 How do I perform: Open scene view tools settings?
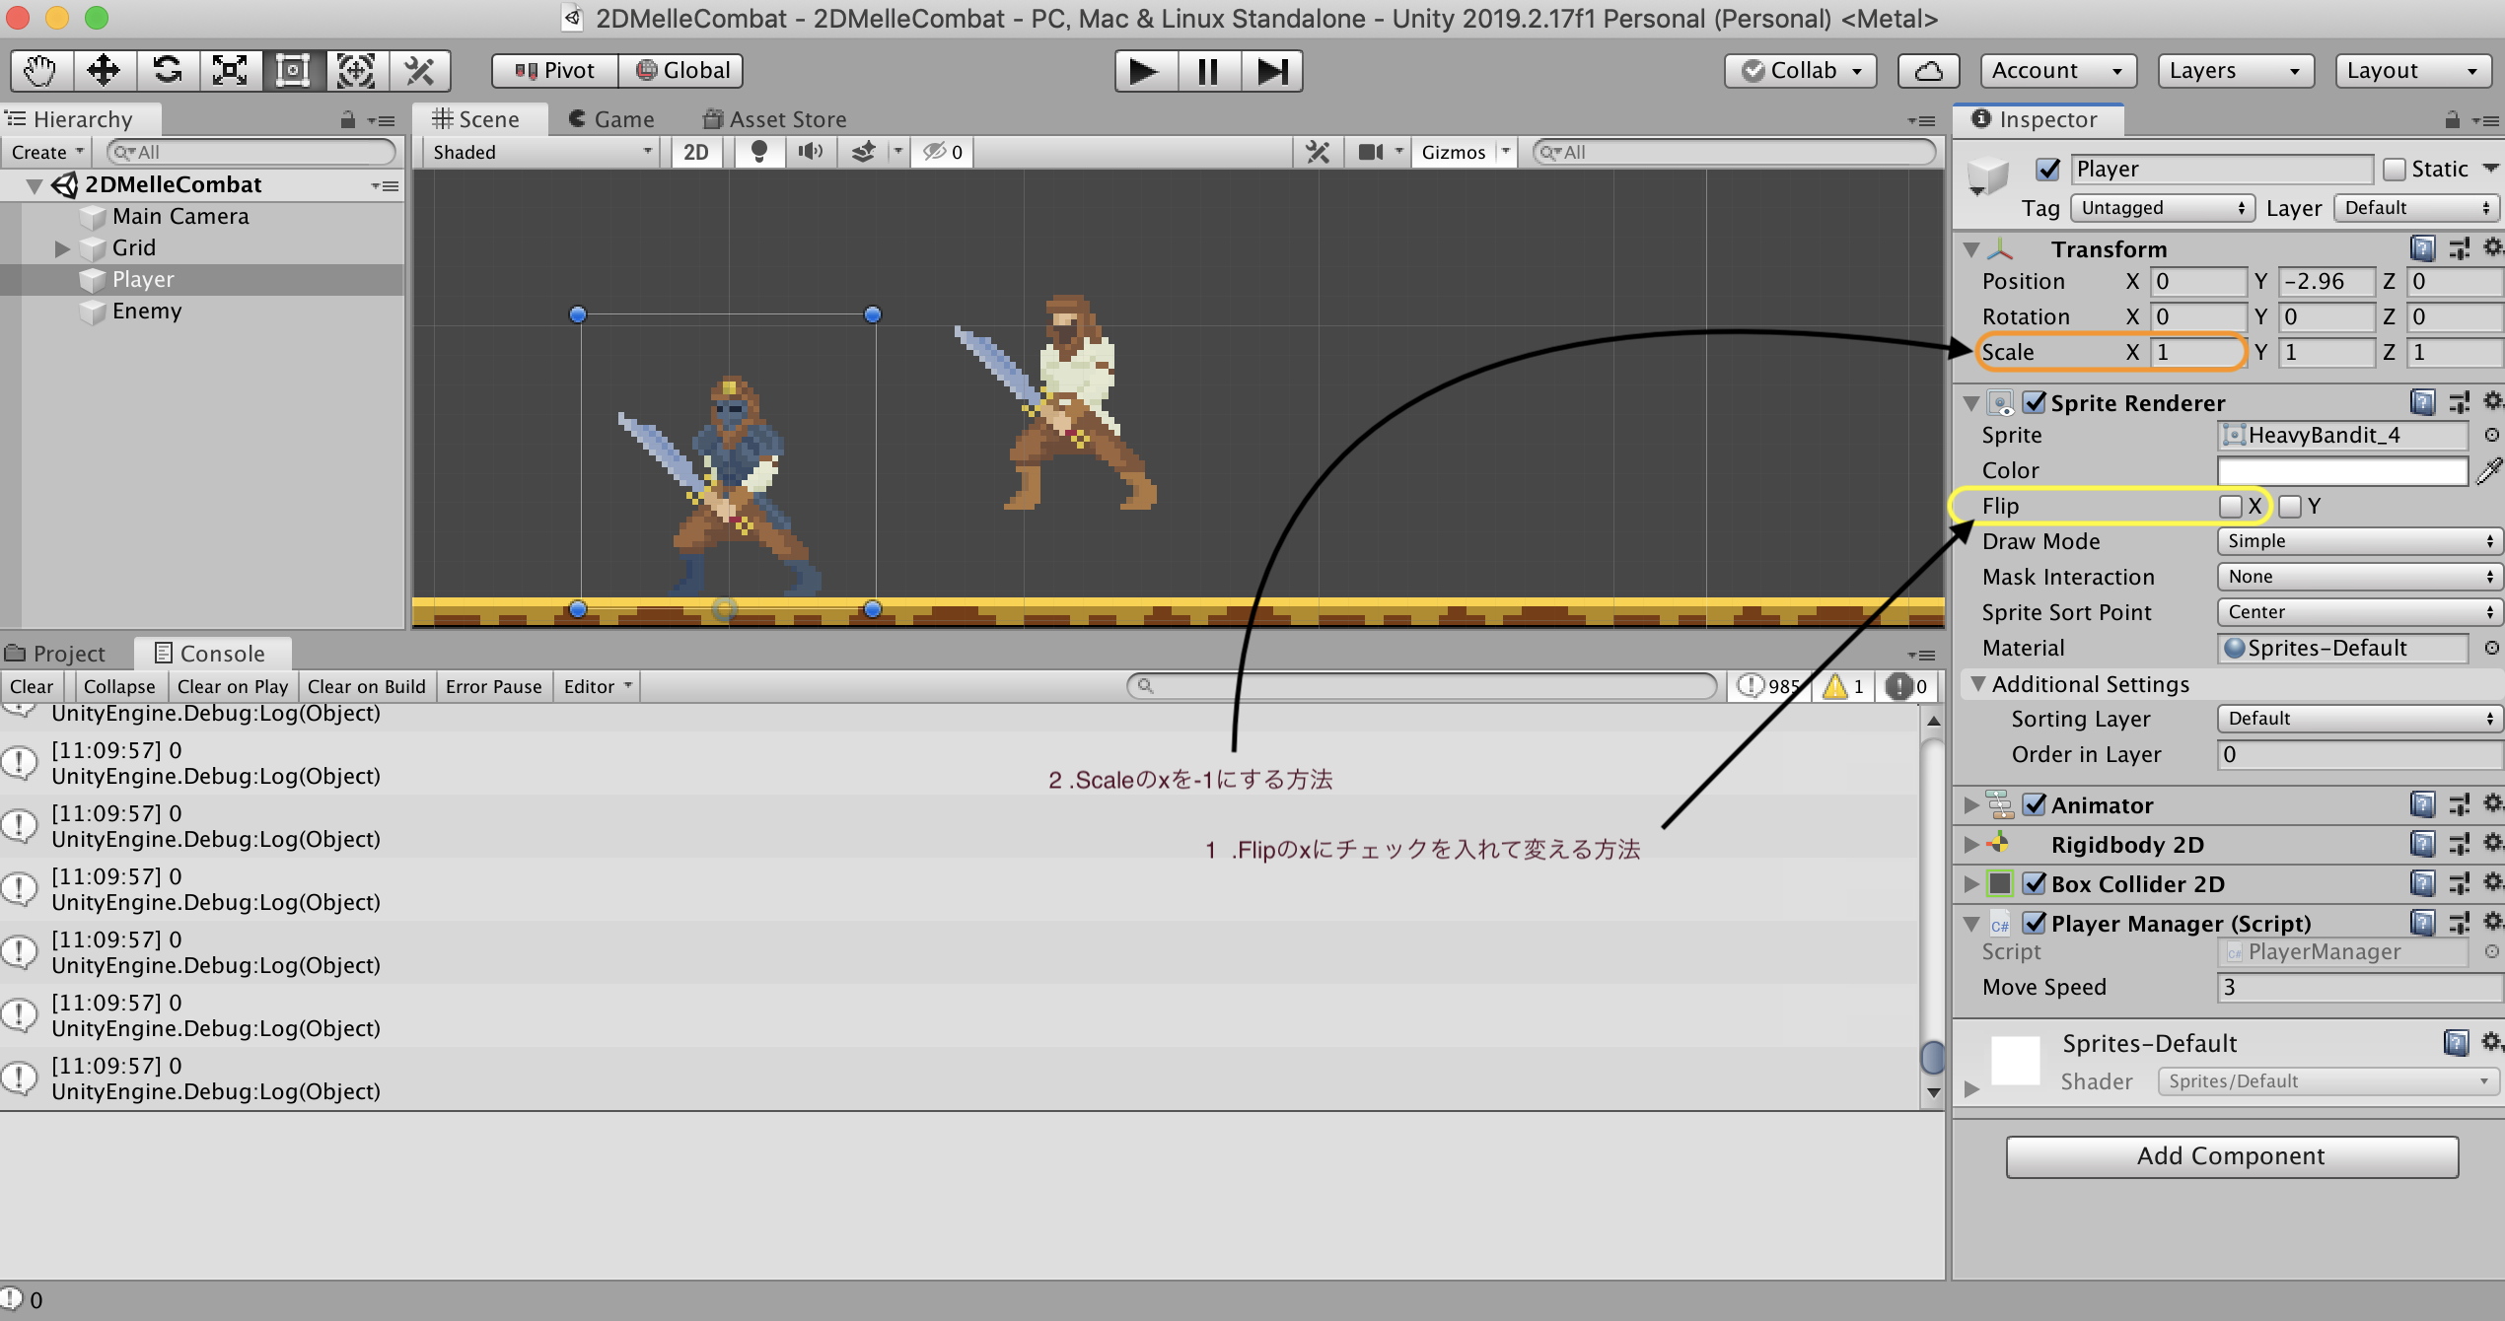[x=1318, y=152]
